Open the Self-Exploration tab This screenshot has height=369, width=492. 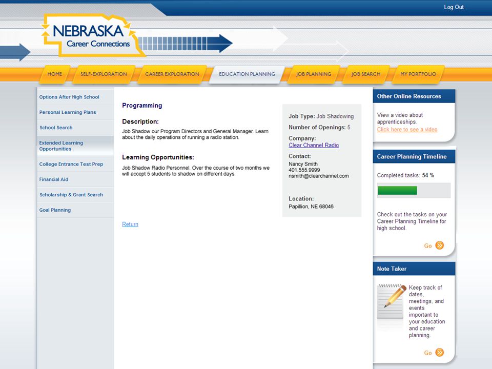[104, 74]
